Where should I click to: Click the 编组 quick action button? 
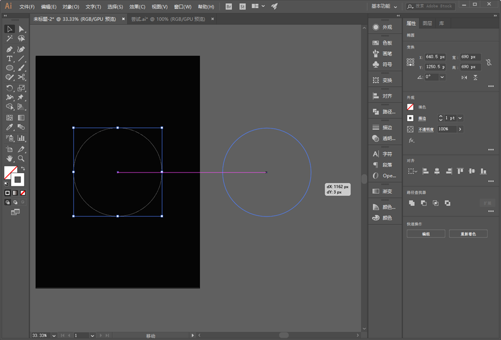pos(426,234)
